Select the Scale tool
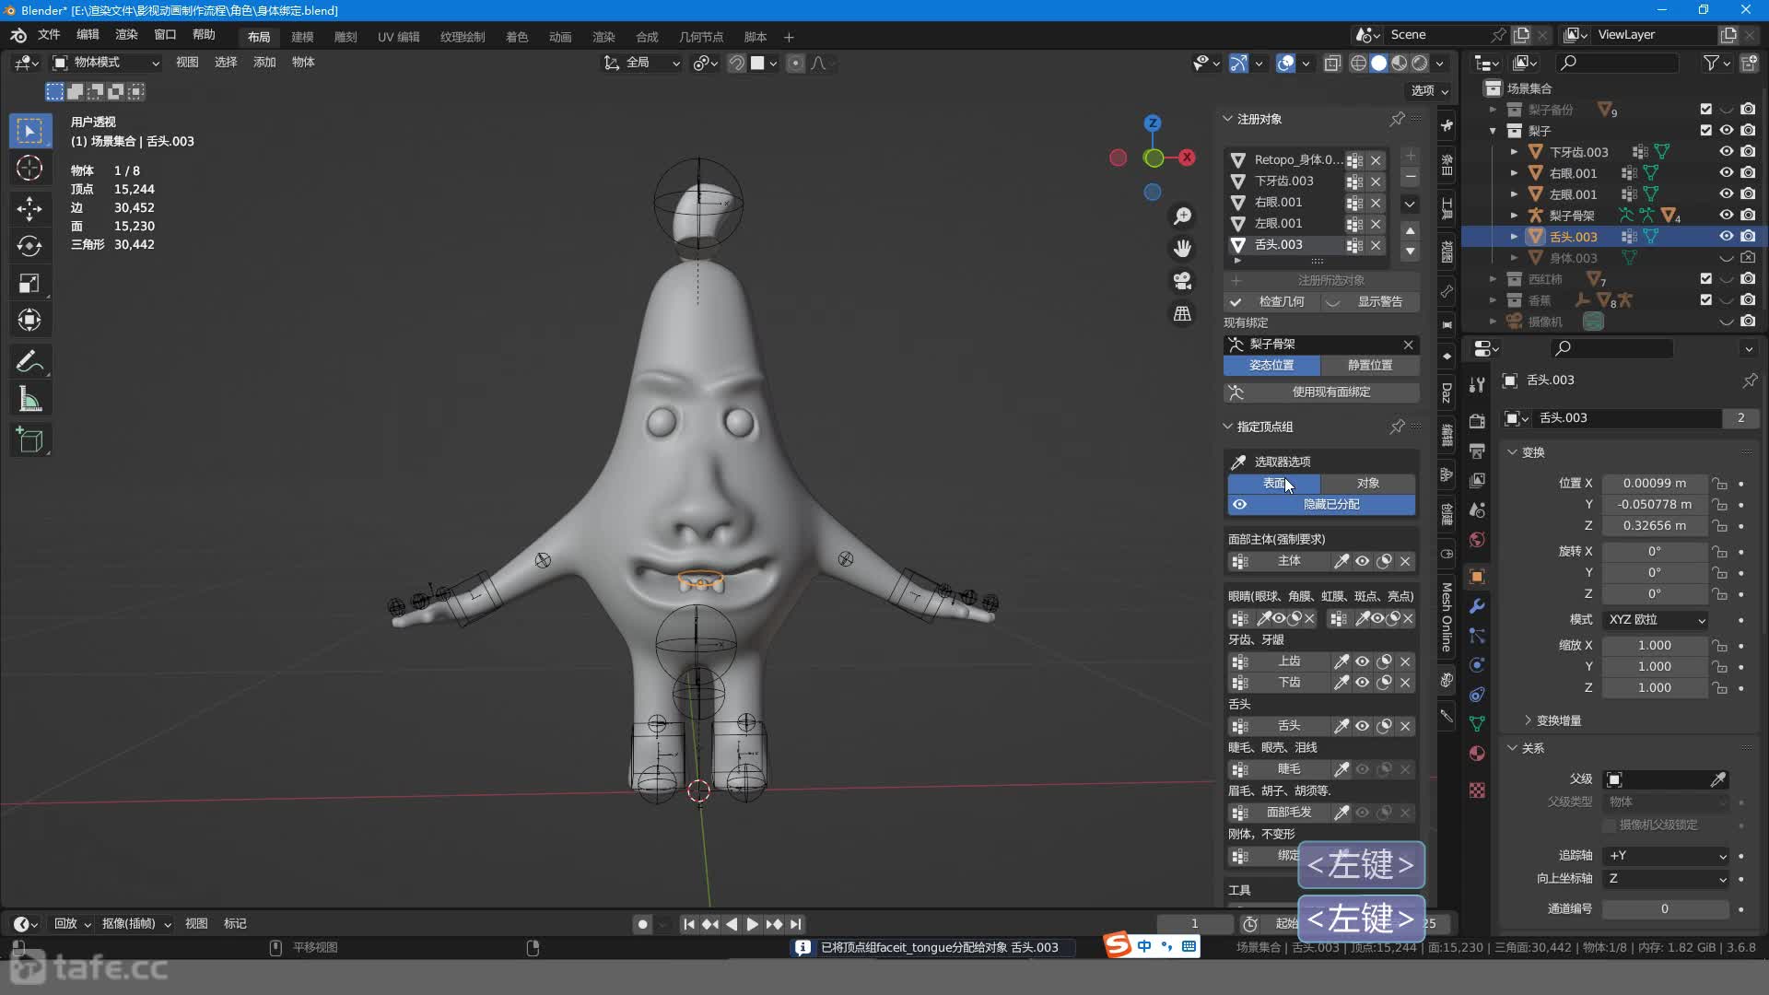1769x995 pixels. pyautogui.click(x=29, y=284)
